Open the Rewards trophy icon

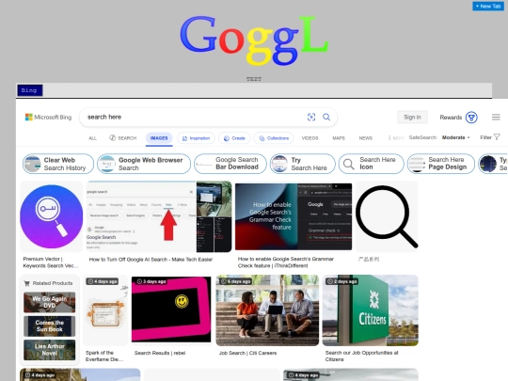pyautogui.click(x=471, y=118)
